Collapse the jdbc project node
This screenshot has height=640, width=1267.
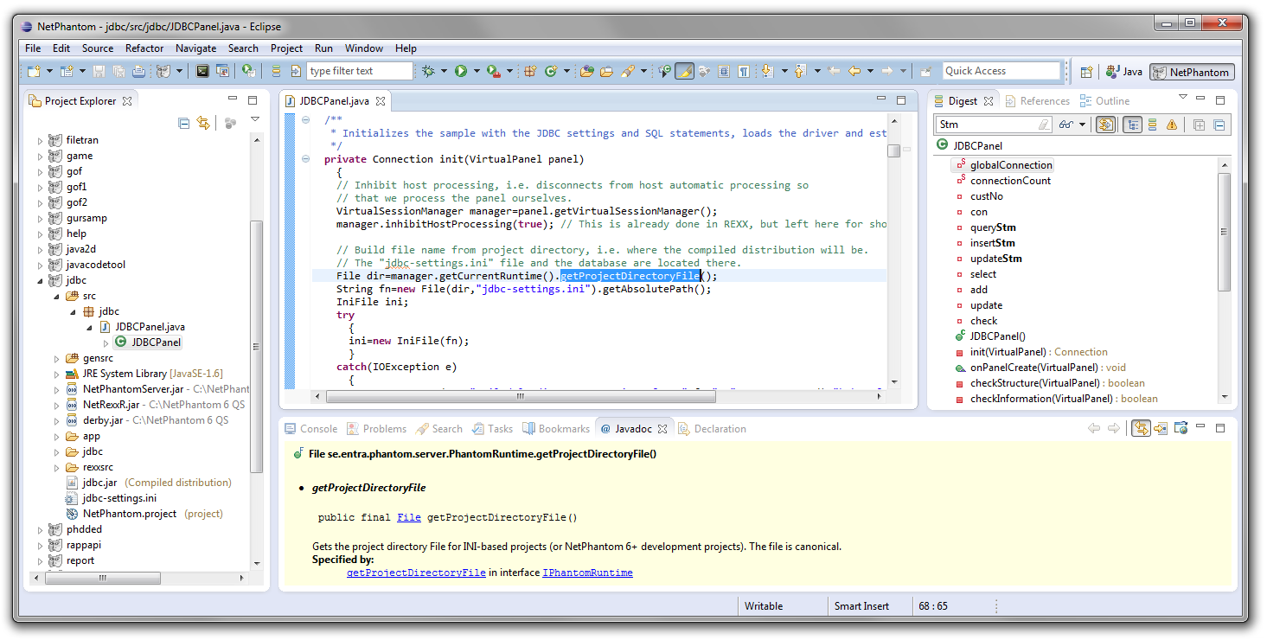click(x=40, y=280)
